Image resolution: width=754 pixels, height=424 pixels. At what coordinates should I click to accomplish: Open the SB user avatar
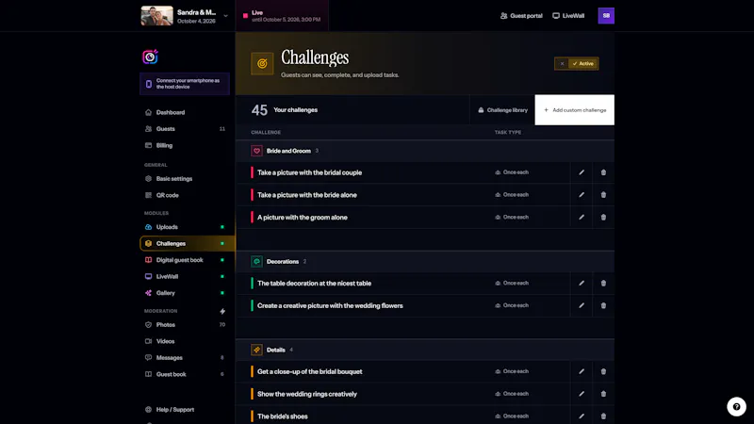606,16
